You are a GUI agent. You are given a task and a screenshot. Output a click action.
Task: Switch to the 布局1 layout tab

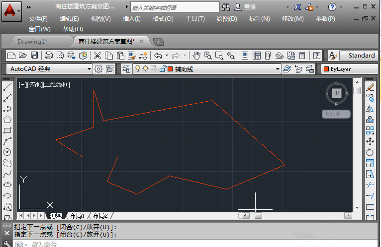click(x=77, y=216)
